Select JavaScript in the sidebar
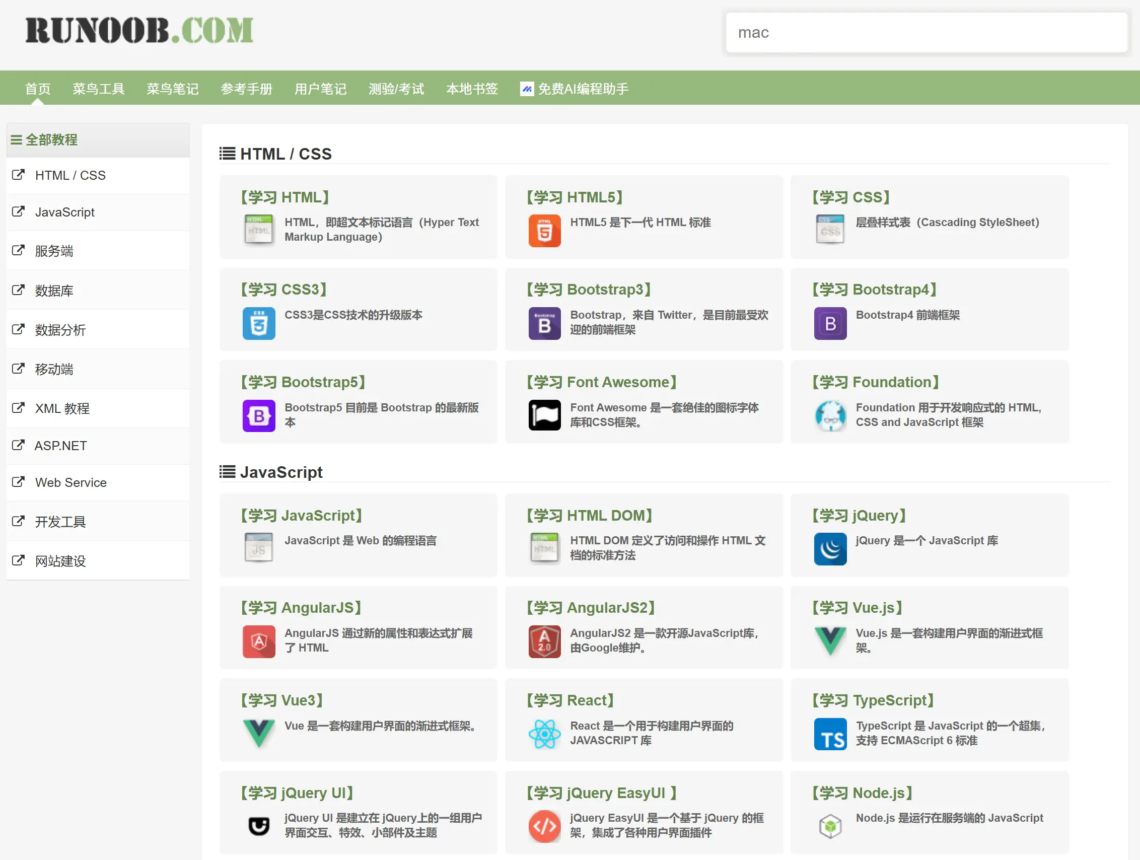1140x860 pixels. [x=64, y=212]
